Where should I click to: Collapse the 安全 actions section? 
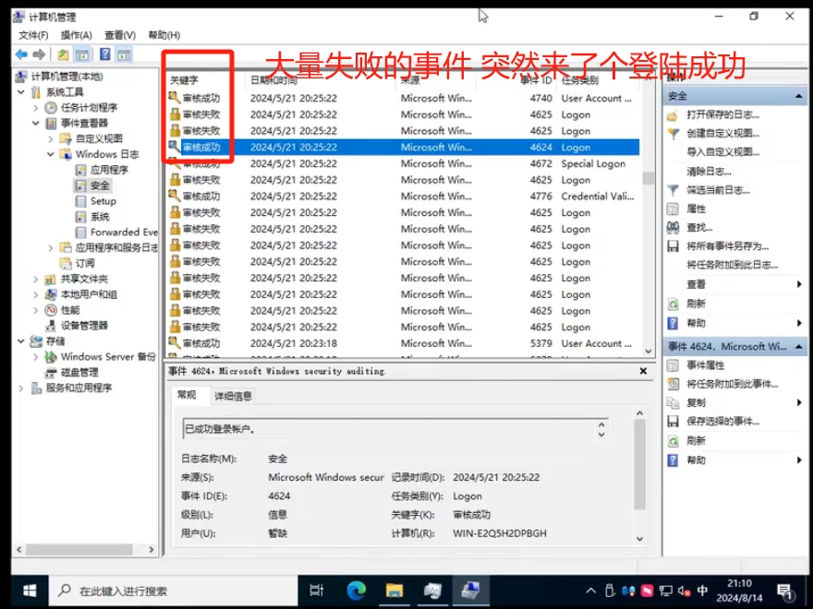point(798,96)
